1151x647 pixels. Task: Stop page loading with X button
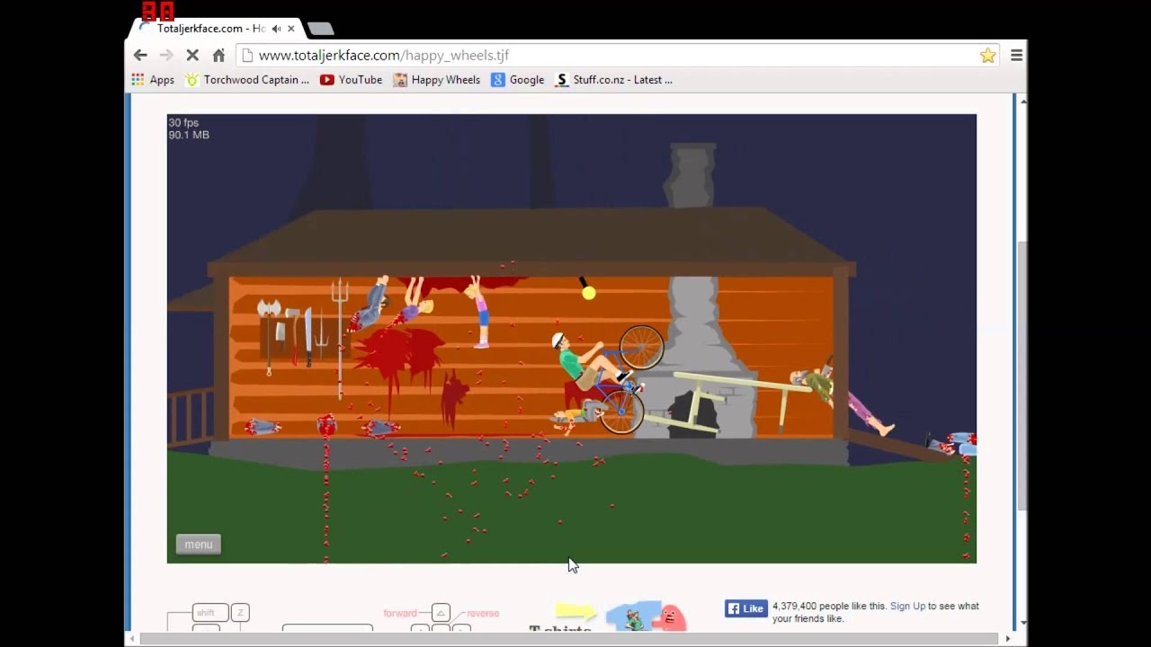pyautogui.click(x=192, y=55)
